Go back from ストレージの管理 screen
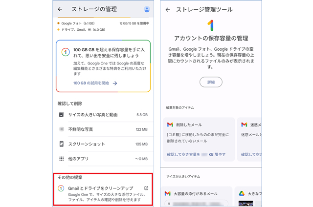Screen dimensions: 313x207 click(60, 9)
